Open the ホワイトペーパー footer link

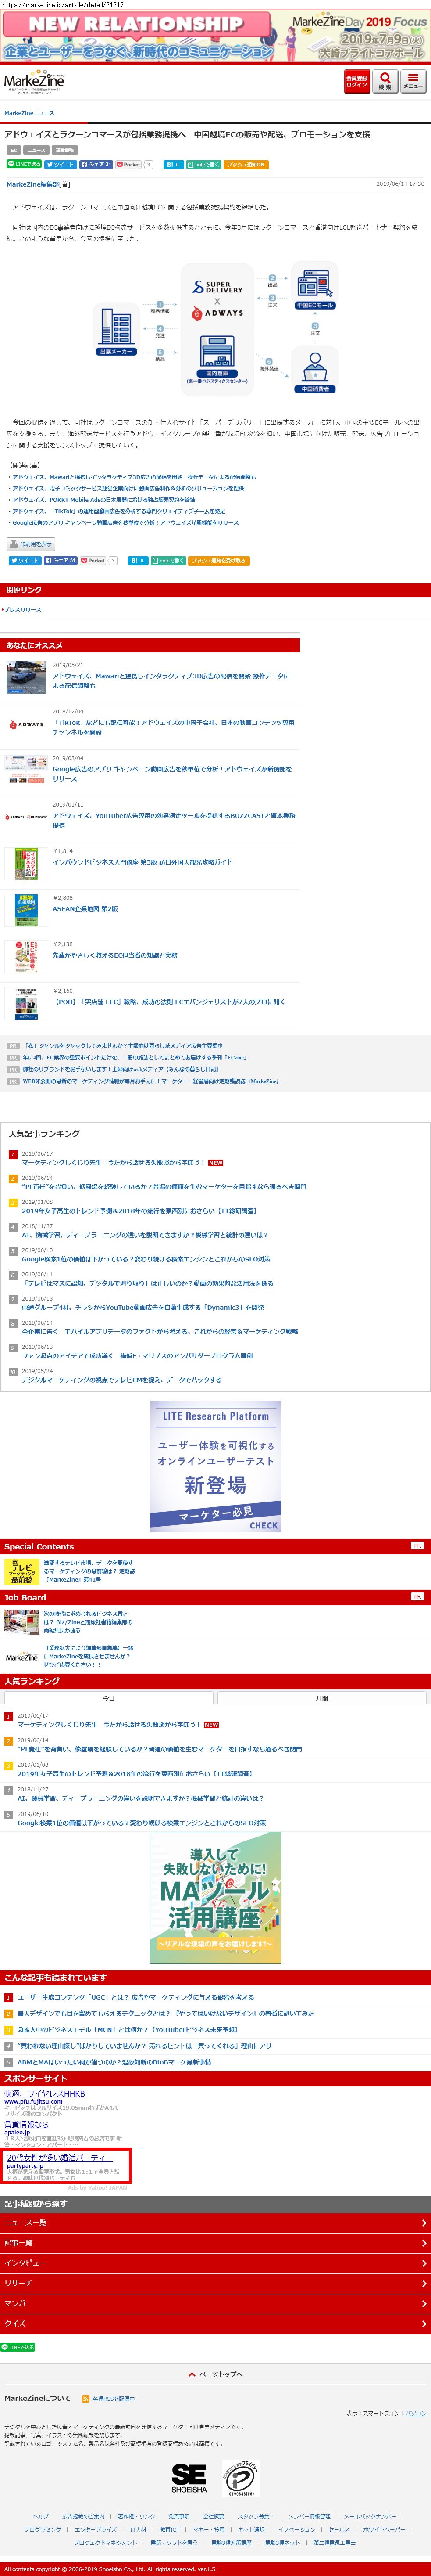(384, 2529)
